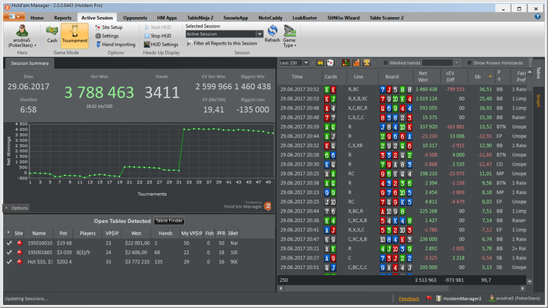Open the Last 250 hands dropdown
548x308 pixels.
pos(294,63)
